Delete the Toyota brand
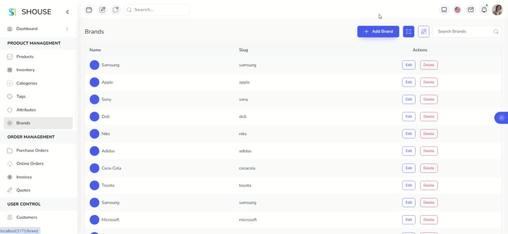The image size is (508, 234). (x=429, y=185)
